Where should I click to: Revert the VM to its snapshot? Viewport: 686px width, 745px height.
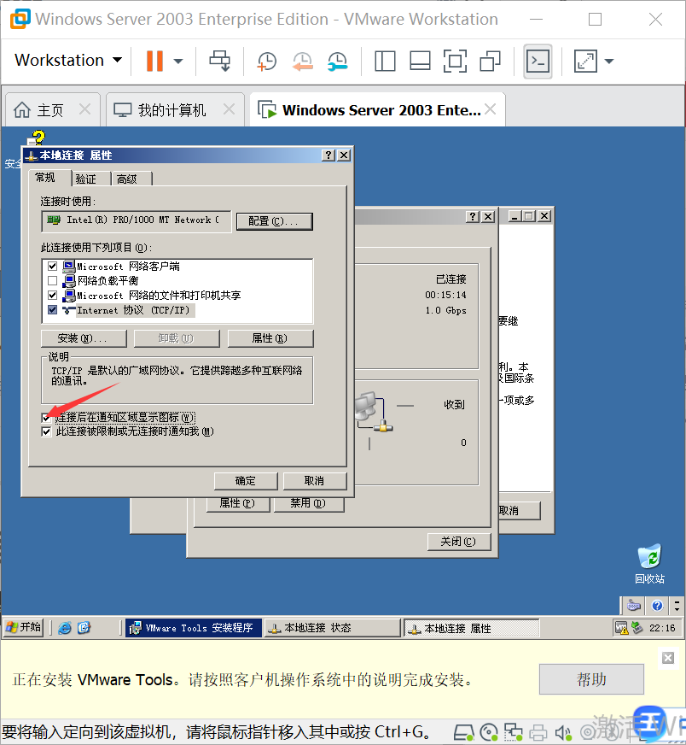coord(302,61)
